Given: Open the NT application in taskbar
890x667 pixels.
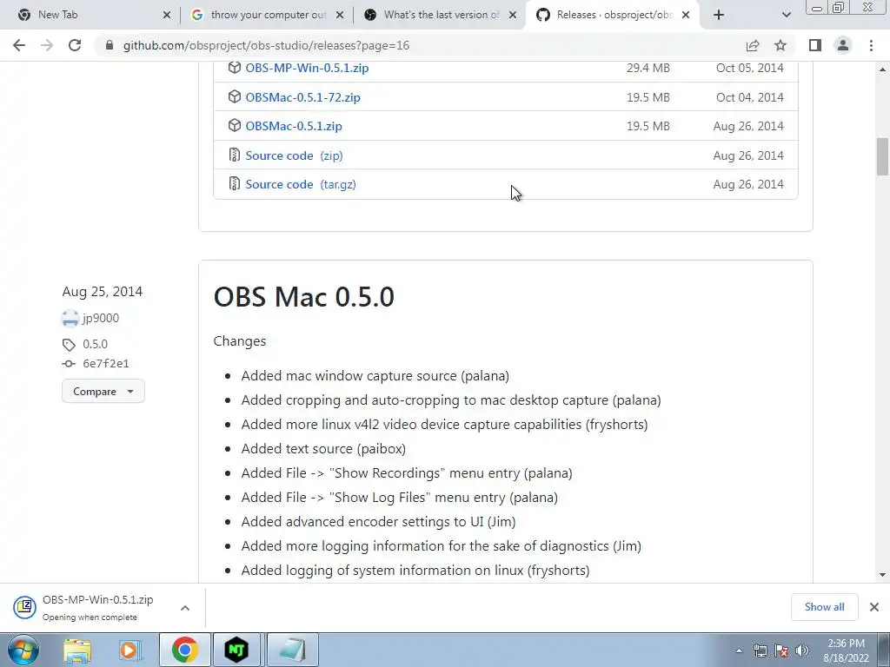Looking at the screenshot, I should pos(236,650).
